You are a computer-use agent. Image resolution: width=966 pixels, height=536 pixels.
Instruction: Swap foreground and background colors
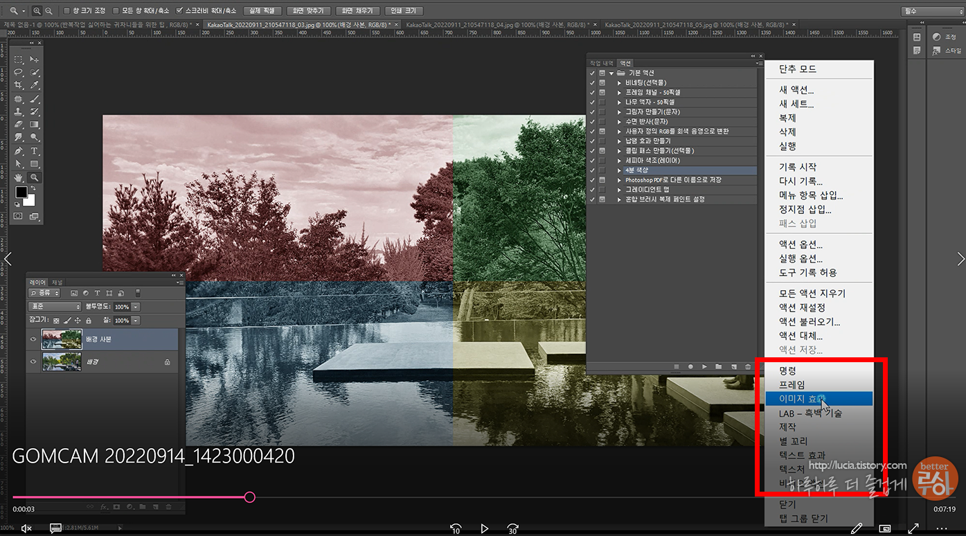coord(33,188)
